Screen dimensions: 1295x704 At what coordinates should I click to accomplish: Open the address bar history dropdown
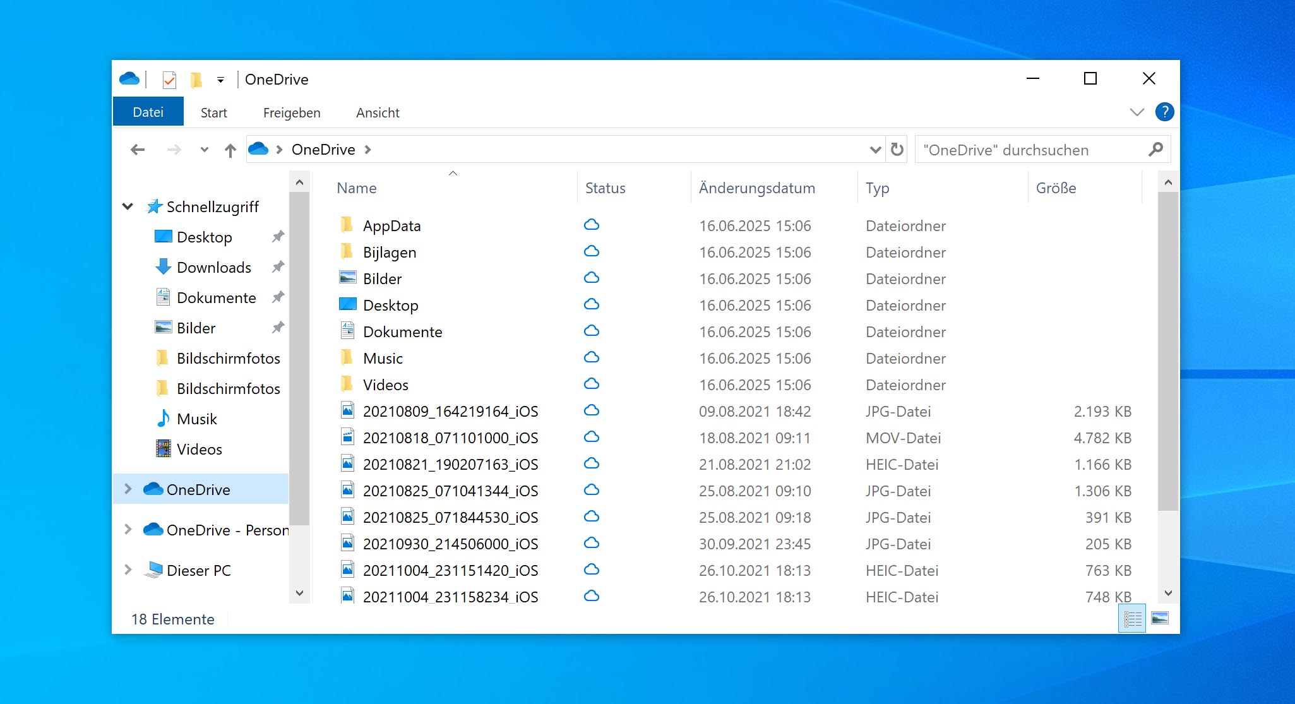[x=875, y=150]
